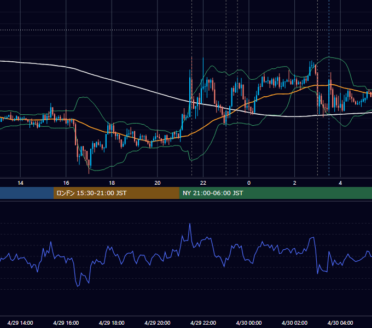The image size is (372, 328).
Task: Click the 16 hour label on price chart axis
Action: tap(66, 183)
